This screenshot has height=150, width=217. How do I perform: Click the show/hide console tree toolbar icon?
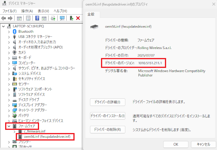[19, 18]
